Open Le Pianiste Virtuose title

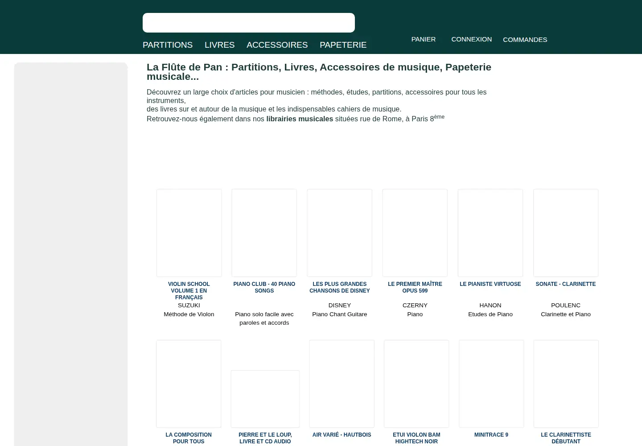coord(490,284)
